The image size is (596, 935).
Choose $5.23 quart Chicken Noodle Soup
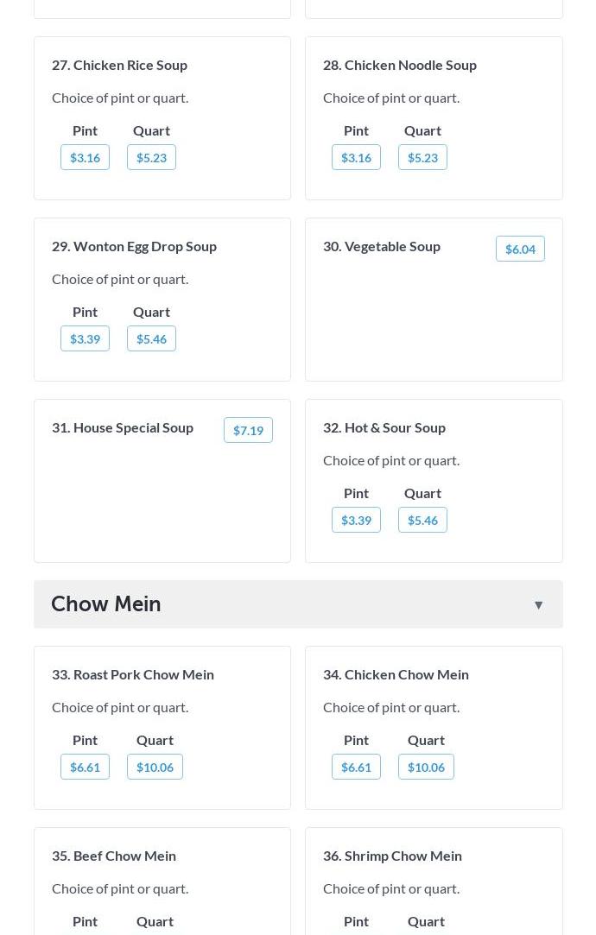click(422, 157)
